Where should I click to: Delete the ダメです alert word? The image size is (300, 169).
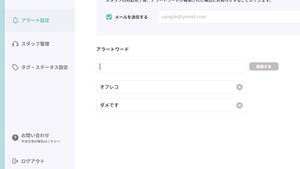239,105
